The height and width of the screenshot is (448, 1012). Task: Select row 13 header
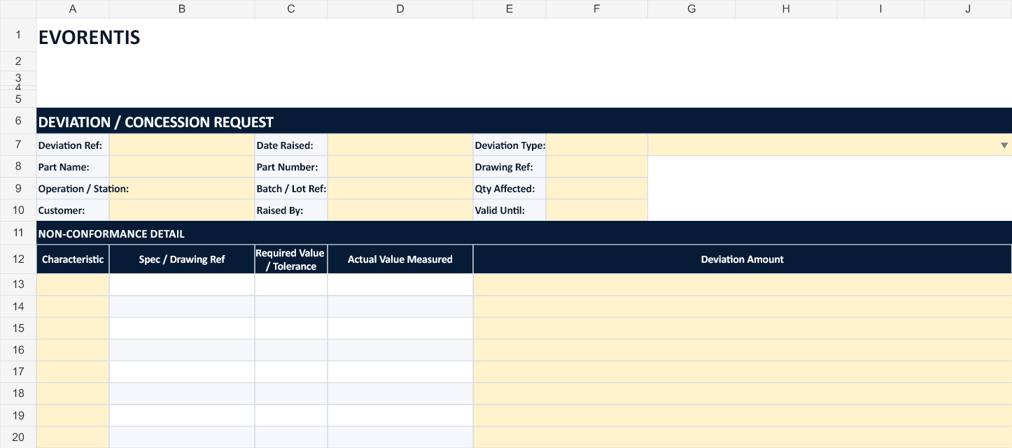click(x=18, y=284)
